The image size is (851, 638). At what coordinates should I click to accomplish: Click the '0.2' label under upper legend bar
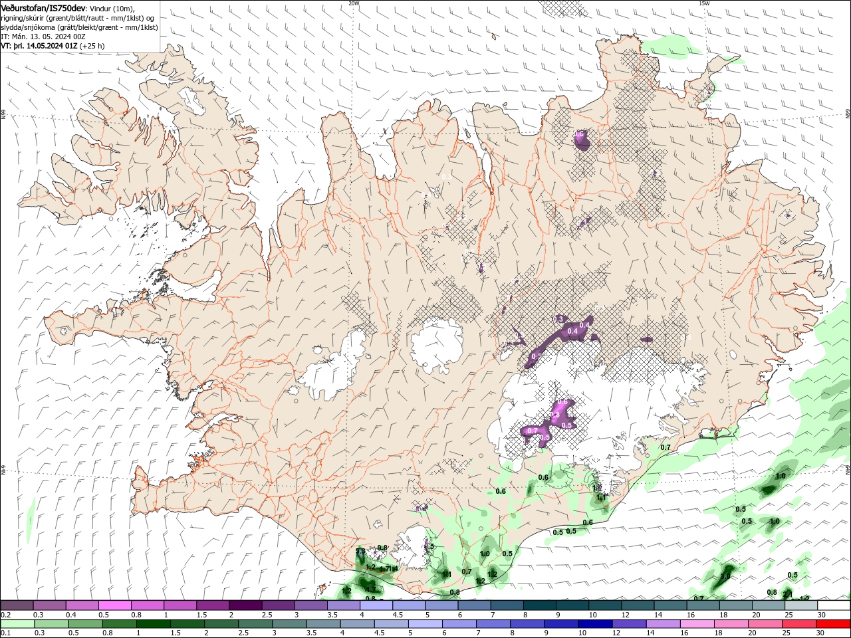tap(5, 615)
